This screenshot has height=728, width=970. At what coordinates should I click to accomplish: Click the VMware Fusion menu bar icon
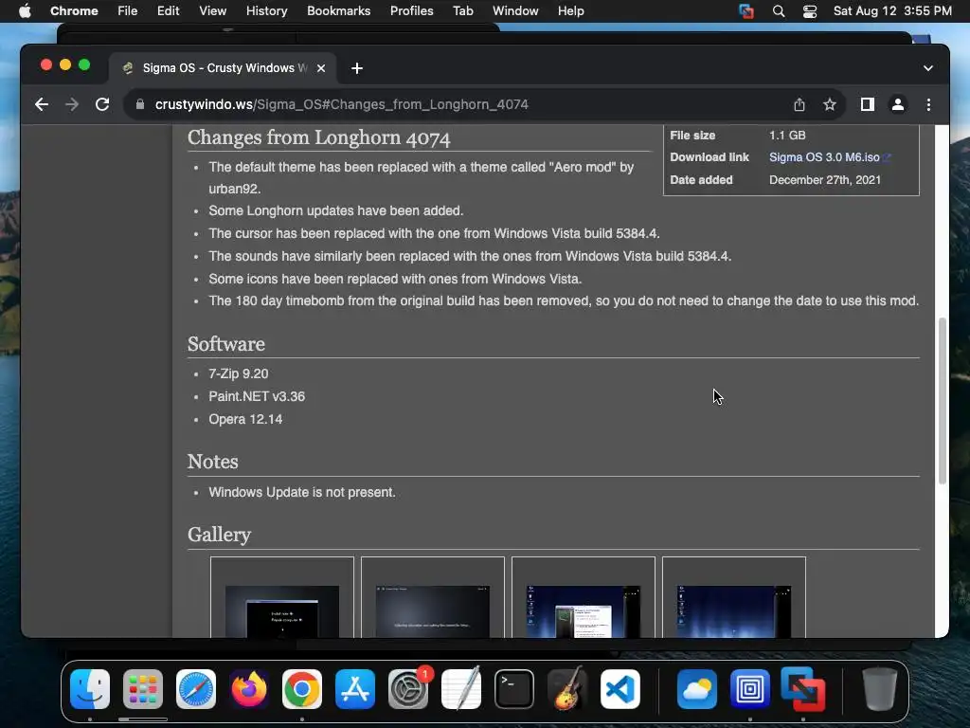click(746, 11)
